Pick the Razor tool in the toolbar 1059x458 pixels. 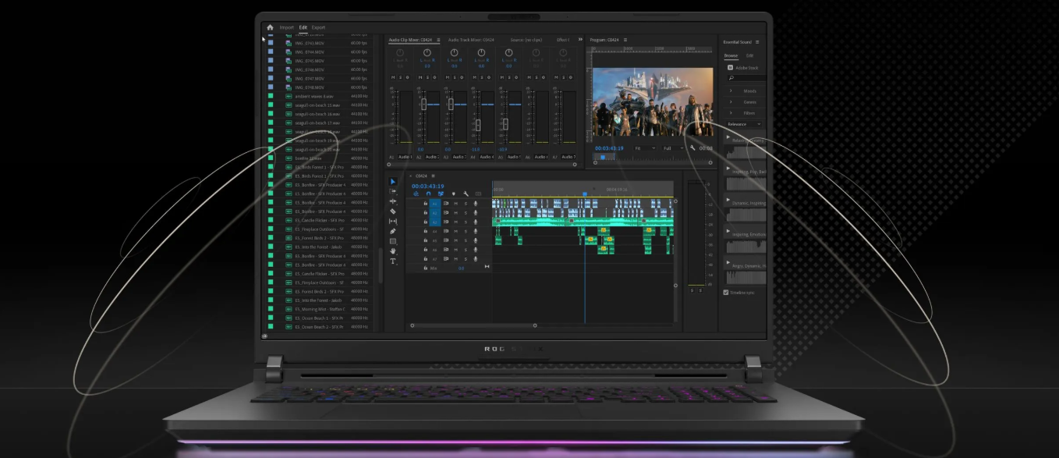(393, 211)
